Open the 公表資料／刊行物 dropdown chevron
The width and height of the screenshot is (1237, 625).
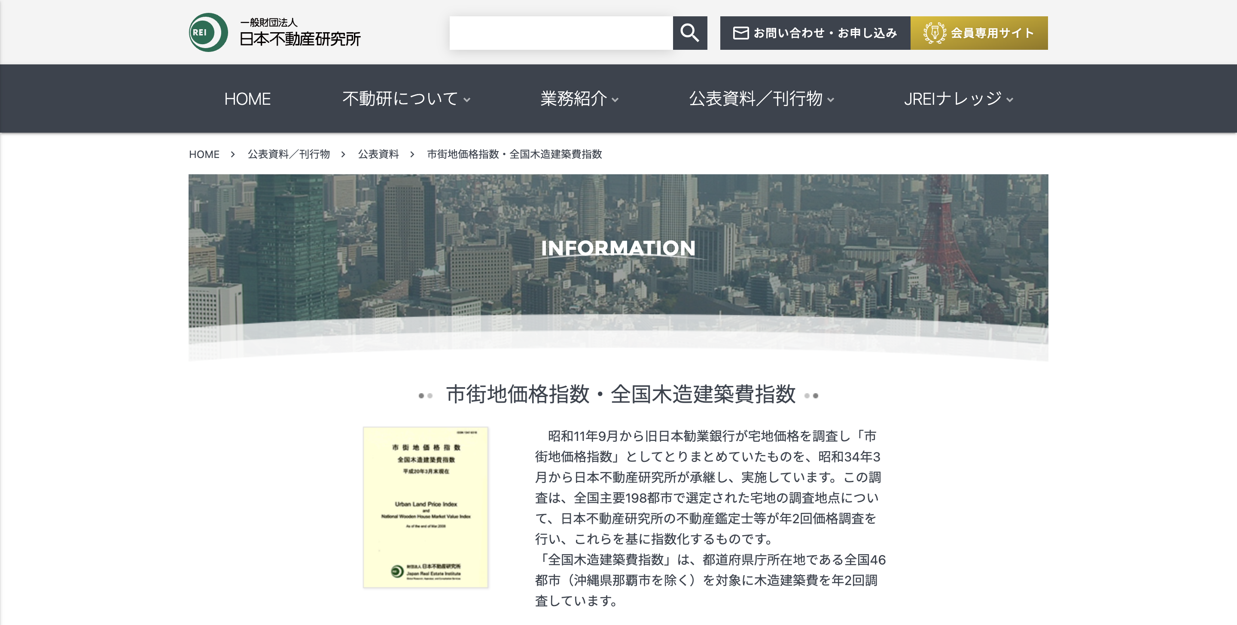[x=831, y=100]
